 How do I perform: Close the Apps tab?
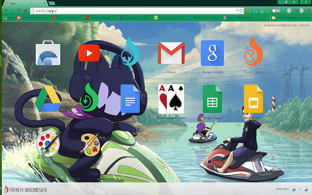point(44,3)
